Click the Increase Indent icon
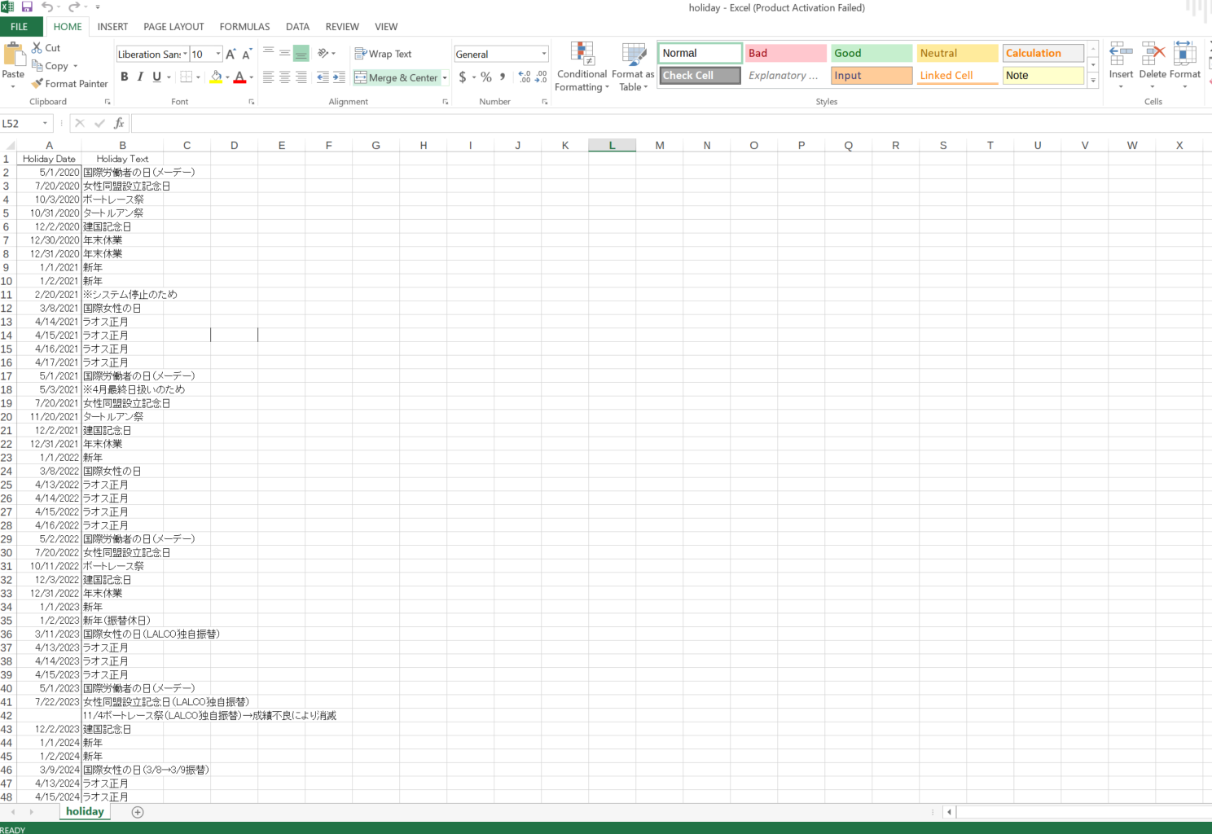This screenshot has height=834, width=1212. [x=339, y=77]
